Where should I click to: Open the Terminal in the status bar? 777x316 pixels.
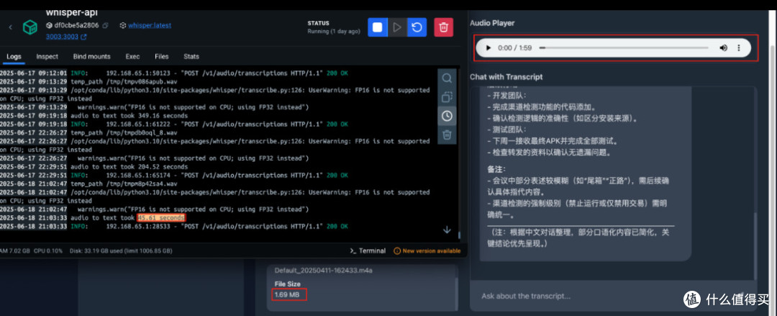[368, 251]
